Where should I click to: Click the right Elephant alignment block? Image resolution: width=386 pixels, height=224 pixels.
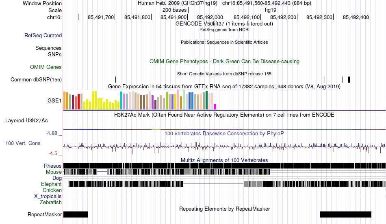tap(314, 184)
